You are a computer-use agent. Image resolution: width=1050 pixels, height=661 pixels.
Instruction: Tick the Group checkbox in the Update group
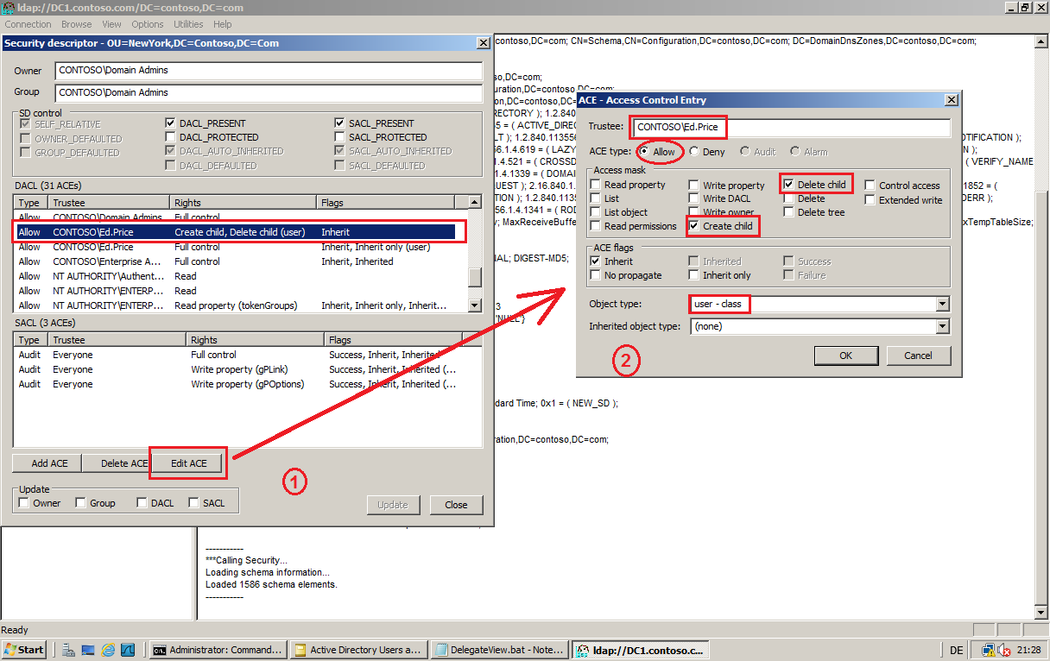80,503
